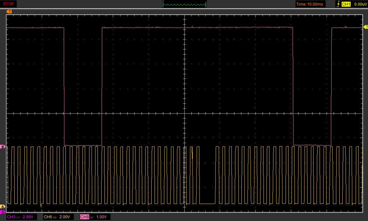Screen dimensions: 368x221
Task: Open the CH1 trigger source selector
Action: point(346,4)
